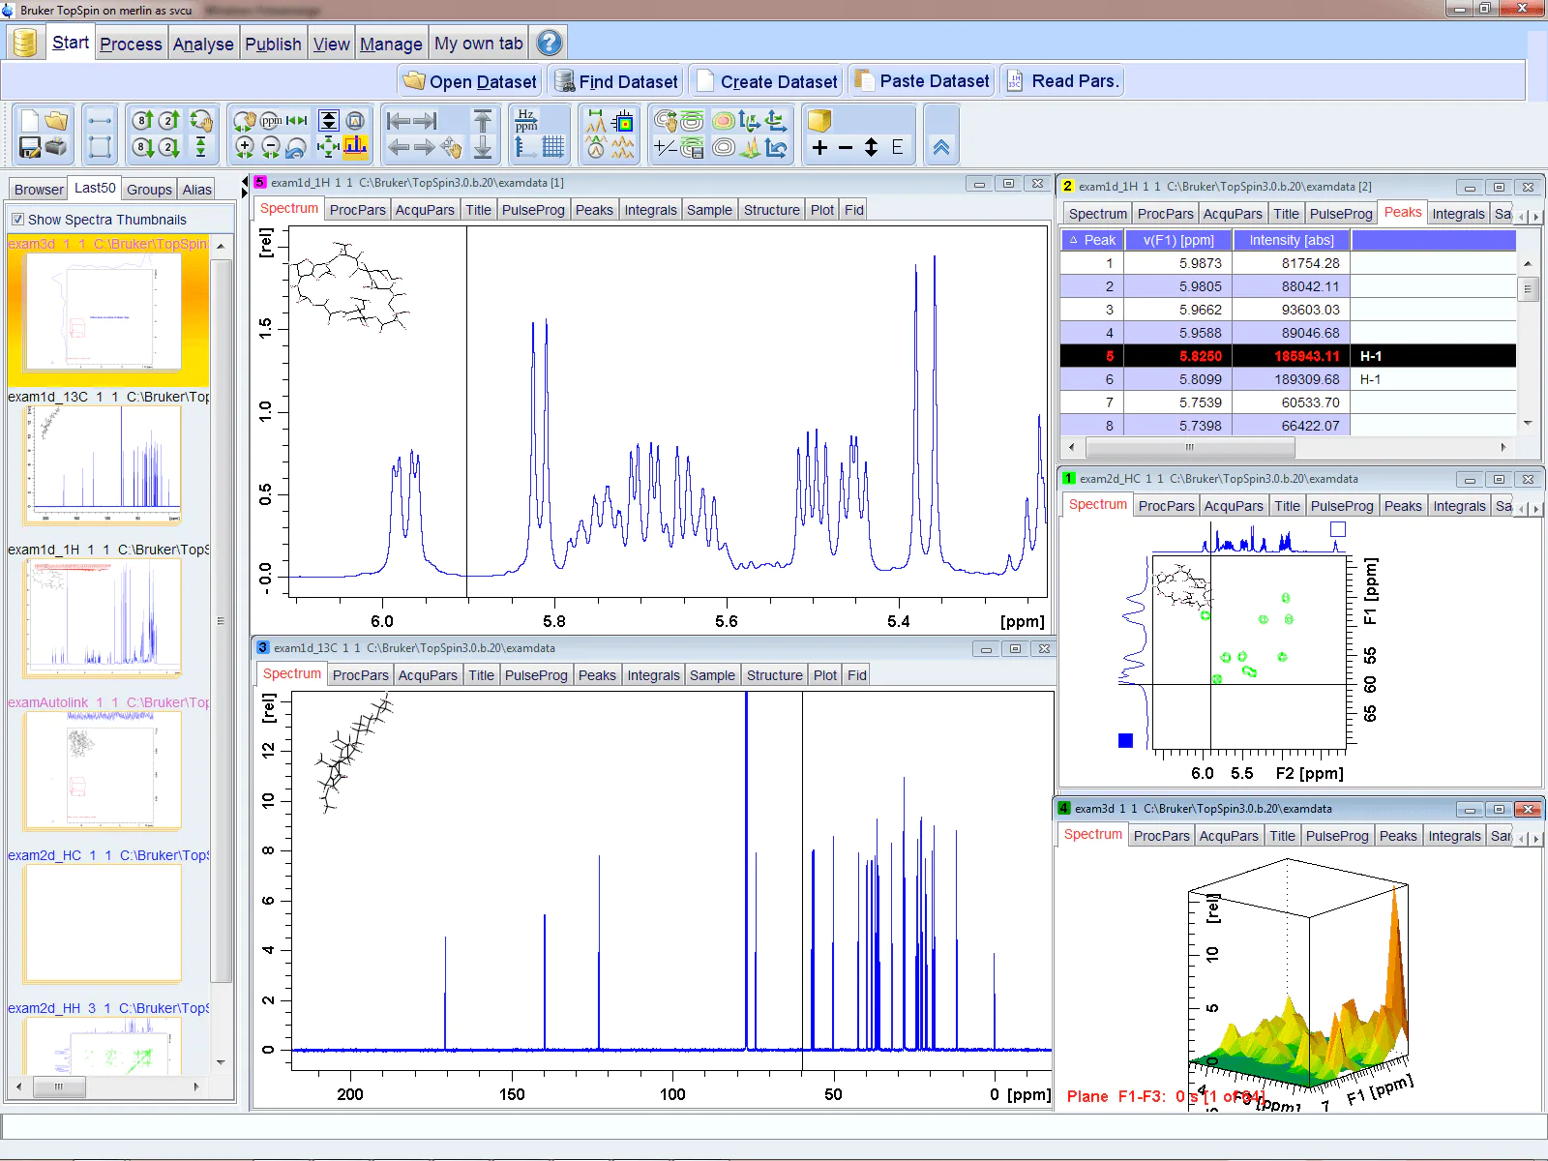Click the thumbnail list vertical scrollbar
The image size is (1548, 1161).
point(221,619)
